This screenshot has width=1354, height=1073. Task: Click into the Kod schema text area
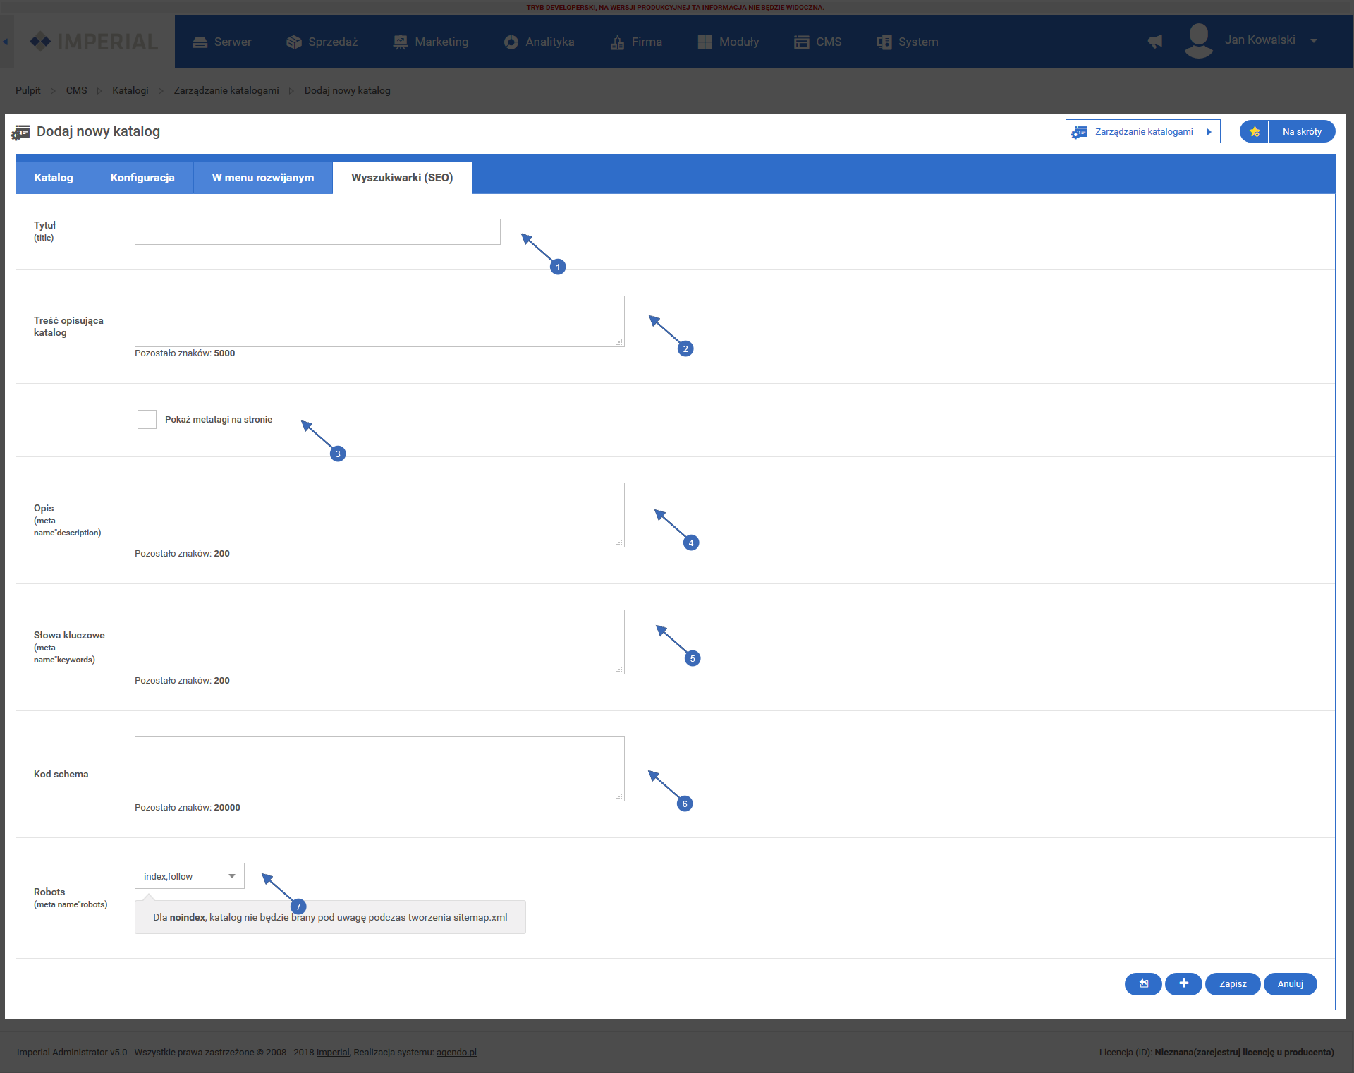click(x=379, y=769)
